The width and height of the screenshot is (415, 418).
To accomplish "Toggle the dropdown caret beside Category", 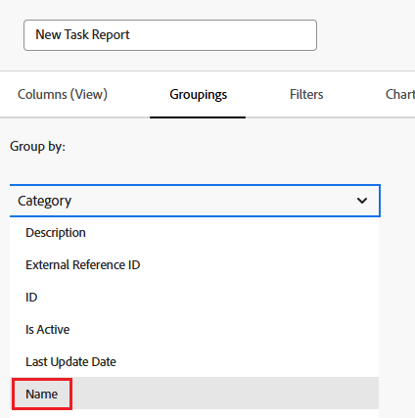I will tap(362, 201).
